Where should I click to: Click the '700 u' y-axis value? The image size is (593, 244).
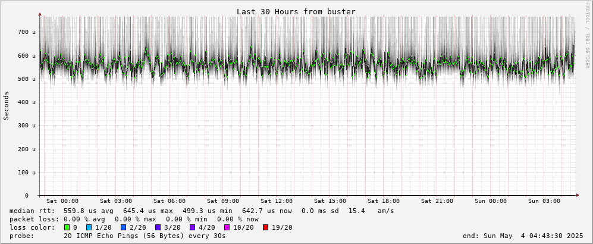click(x=27, y=32)
